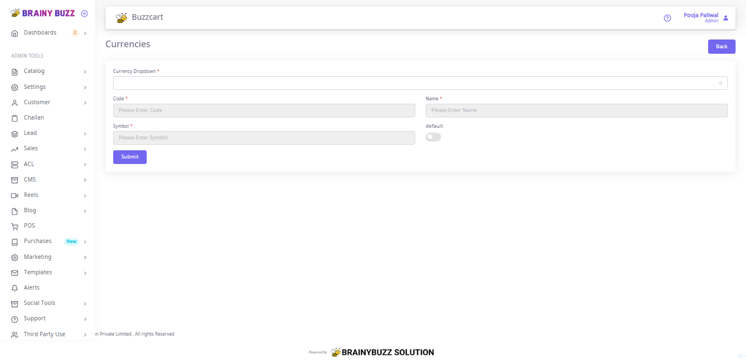746x362 pixels.
Task: Click the help question mark icon
Action: 667,18
